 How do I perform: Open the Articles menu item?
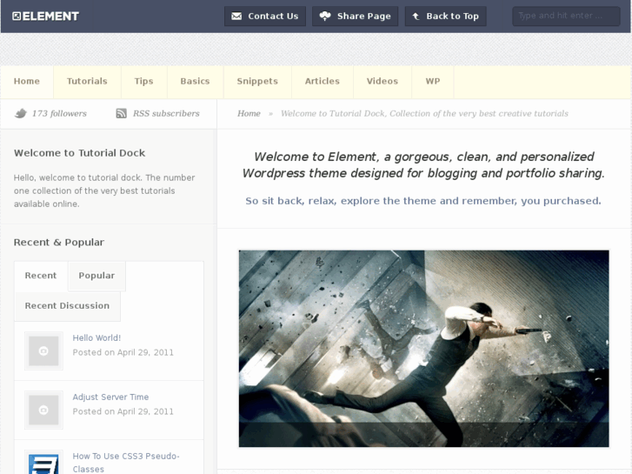[323, 82]
